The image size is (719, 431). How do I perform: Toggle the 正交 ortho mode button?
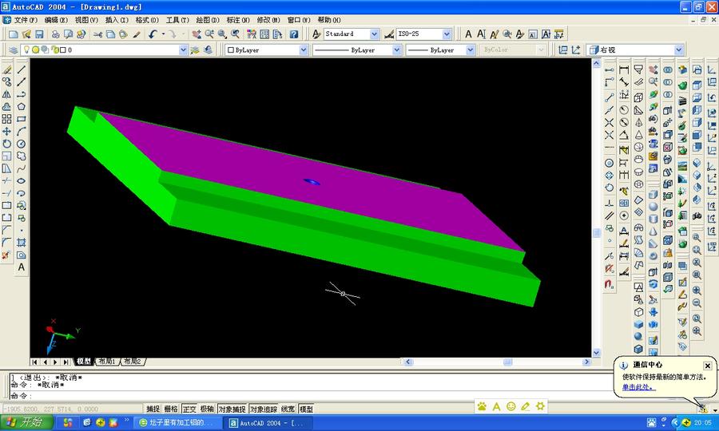pyautogui.click(x=189, y=409)
